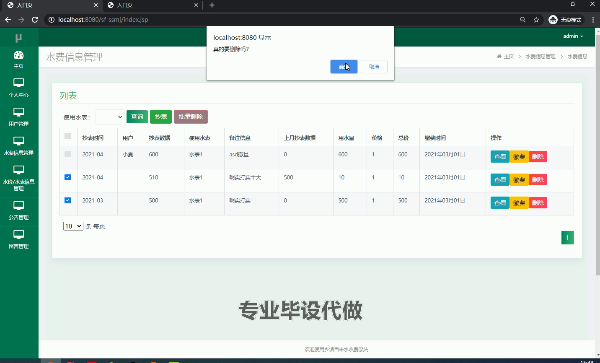Toggle the select-all checkbox in table header
Viewport: 600px width, 363px height.
(68, 136)
